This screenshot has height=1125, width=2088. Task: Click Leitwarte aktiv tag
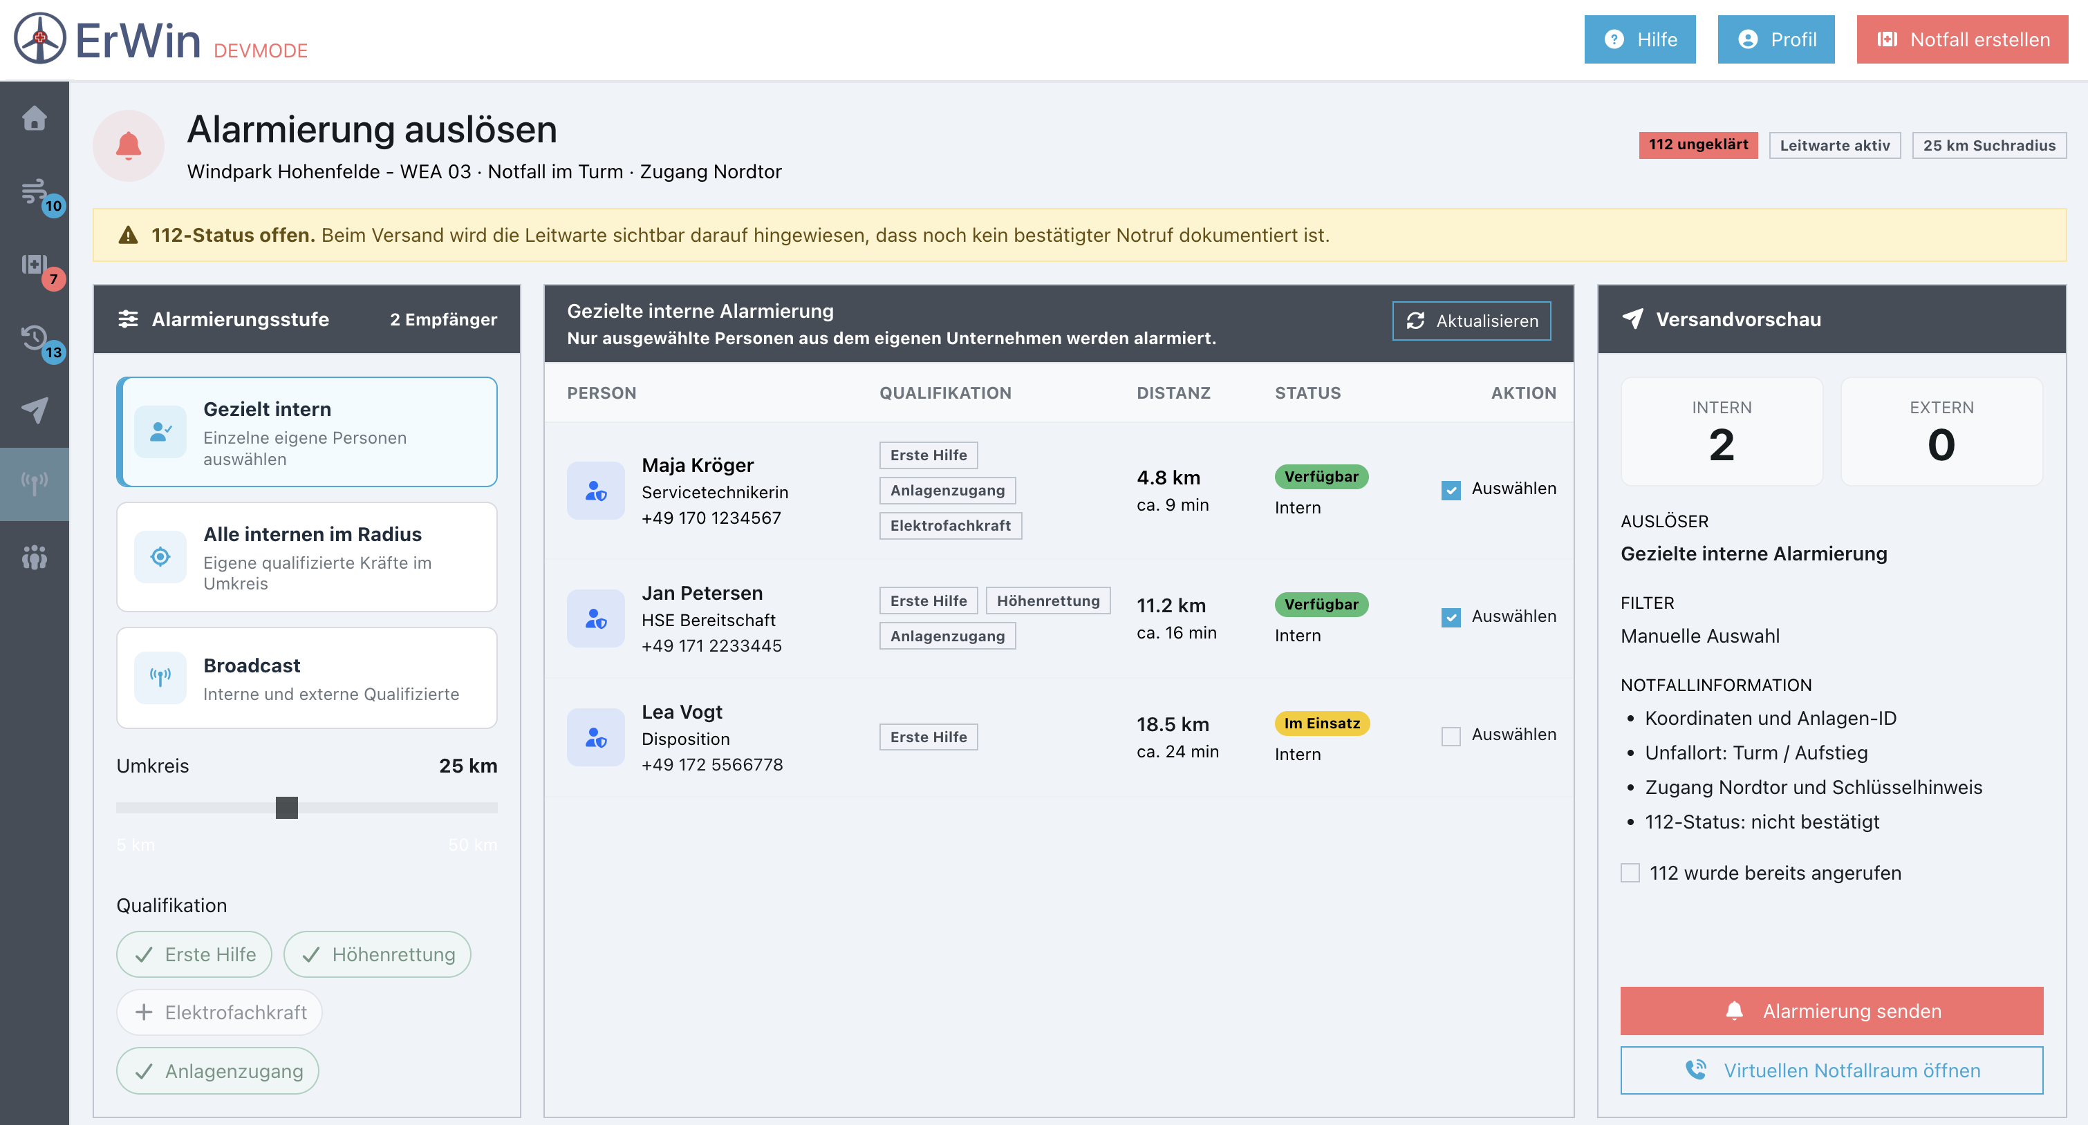click(1835, 145)
